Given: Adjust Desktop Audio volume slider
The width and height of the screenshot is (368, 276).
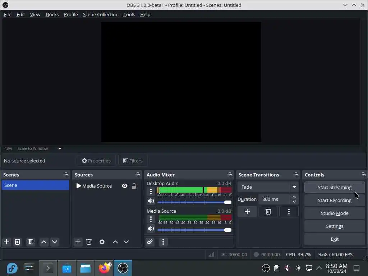Looking at the screenshot, I should point(194,202).
